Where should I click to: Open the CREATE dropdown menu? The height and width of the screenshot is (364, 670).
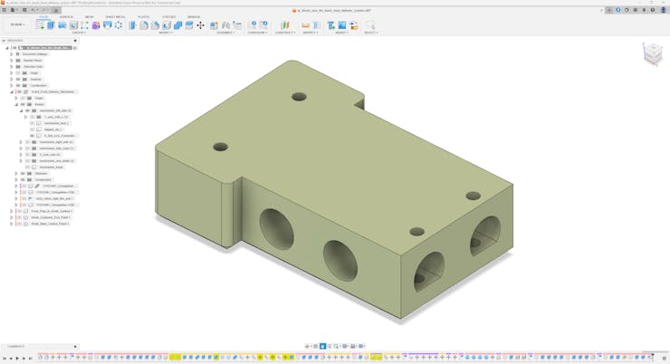click(x=79, y=33)
